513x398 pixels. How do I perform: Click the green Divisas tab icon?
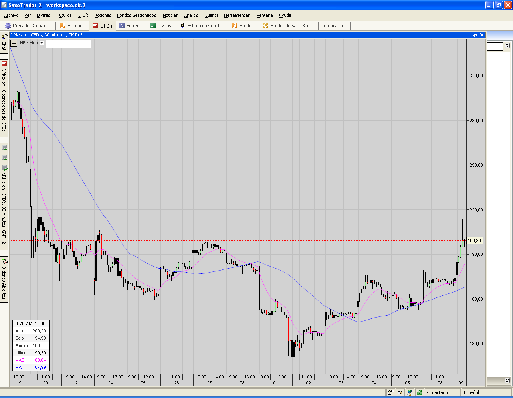(153, 26)
